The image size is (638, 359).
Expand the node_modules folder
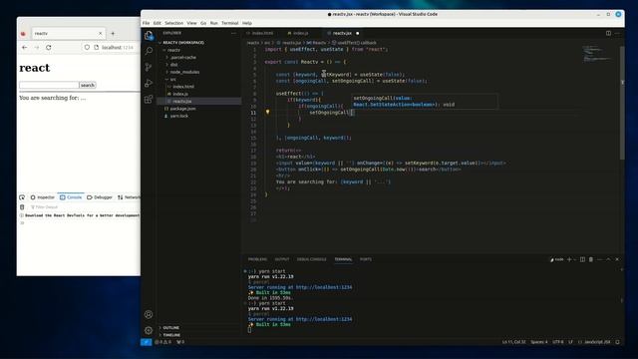click(184, 72)
